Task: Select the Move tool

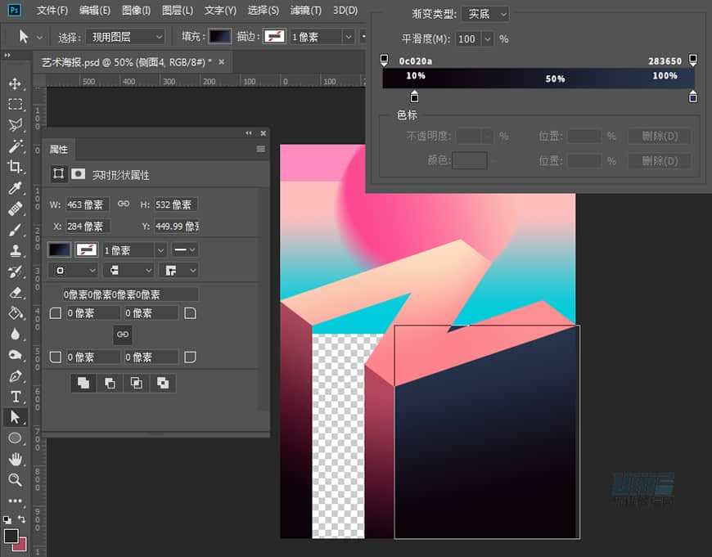Action: pyautogui.click(x=15, y=83)
